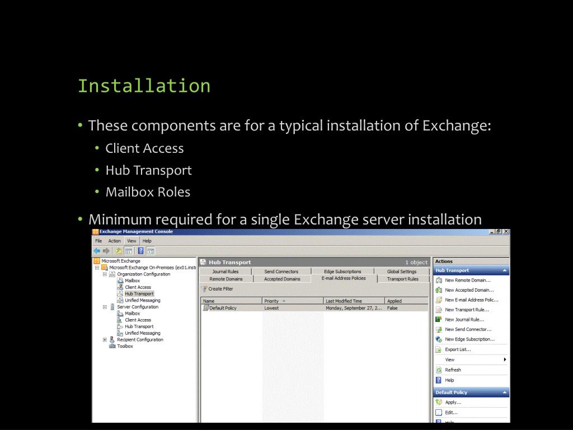Click the Create Filter funnel icon
Image resolution: width=573 pixels, height=430 pixels.
point(205,289)
